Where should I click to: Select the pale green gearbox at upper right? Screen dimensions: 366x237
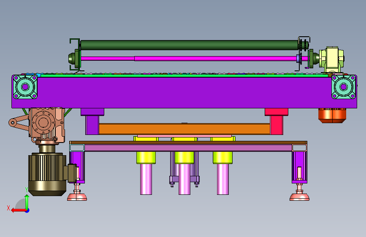tap(332, 59)
